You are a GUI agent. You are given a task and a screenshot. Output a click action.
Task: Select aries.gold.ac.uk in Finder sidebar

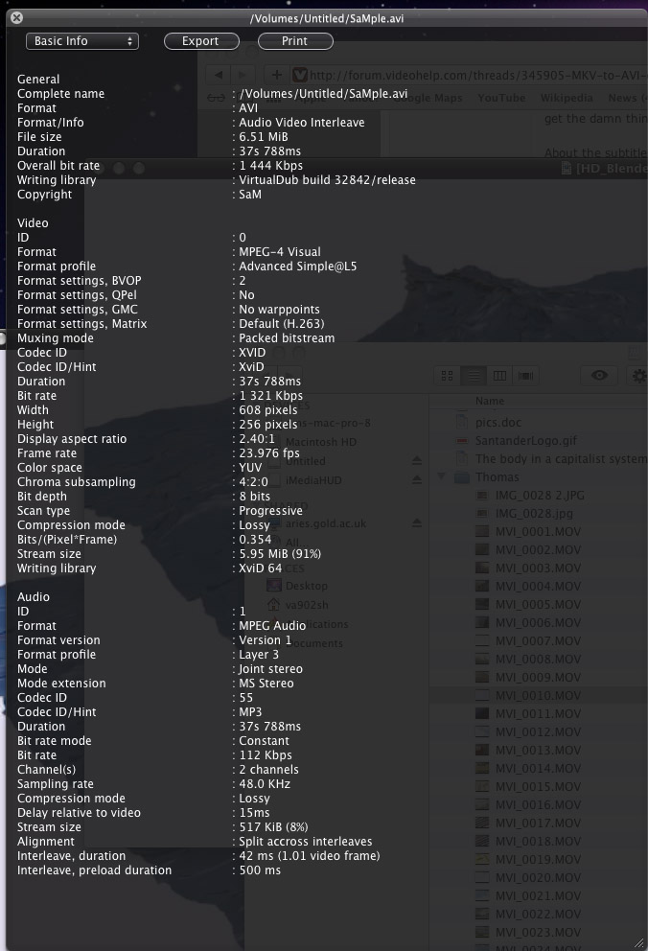pyautogui.click(x=326, y=522)
